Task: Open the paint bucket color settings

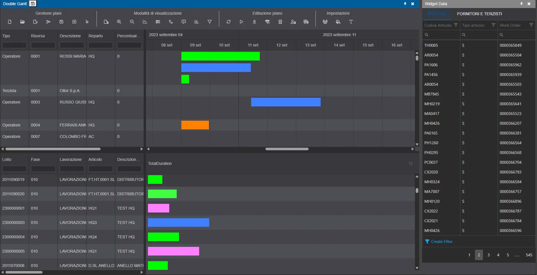Action: (x=338, y=22)
